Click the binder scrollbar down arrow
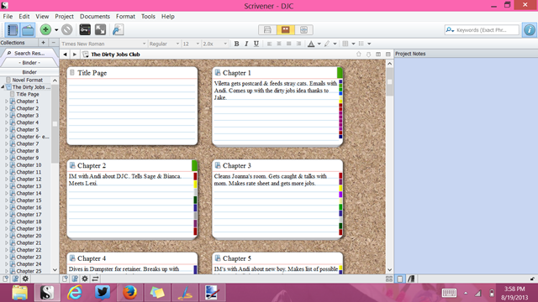Viewport: 538px width, 302px height. (x=55, y=270)
